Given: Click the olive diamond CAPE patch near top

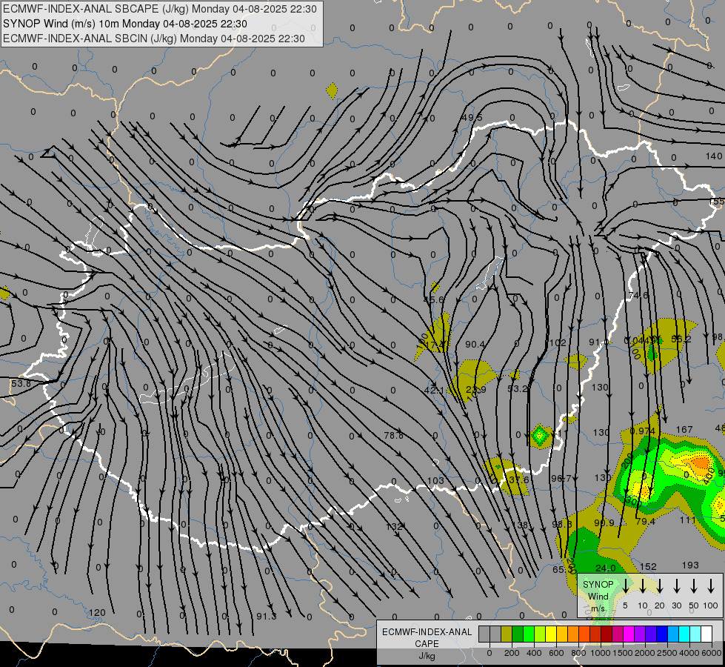Looking at the screenshot, I should (x=332, y=90).
